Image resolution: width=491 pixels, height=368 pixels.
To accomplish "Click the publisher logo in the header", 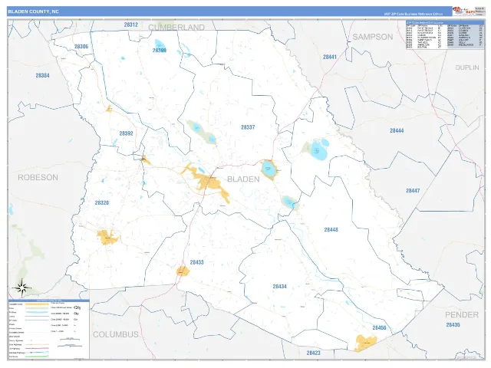I will pos(464,11).
